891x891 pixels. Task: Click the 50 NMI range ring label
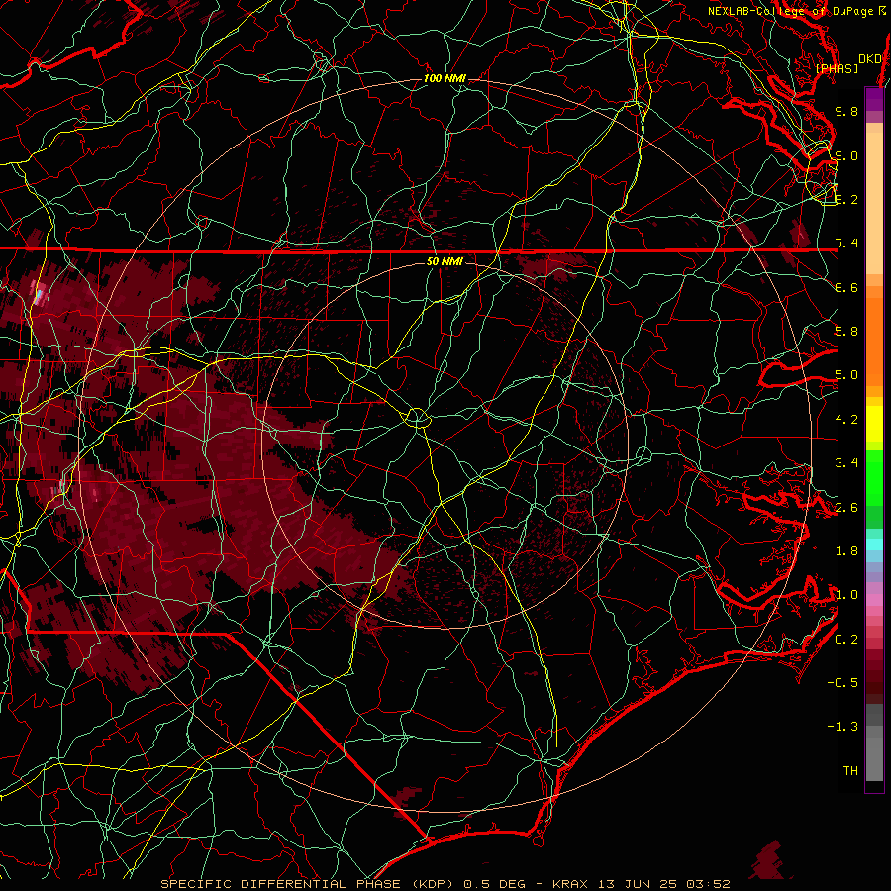pyautogui.click(x=445, y=262)
